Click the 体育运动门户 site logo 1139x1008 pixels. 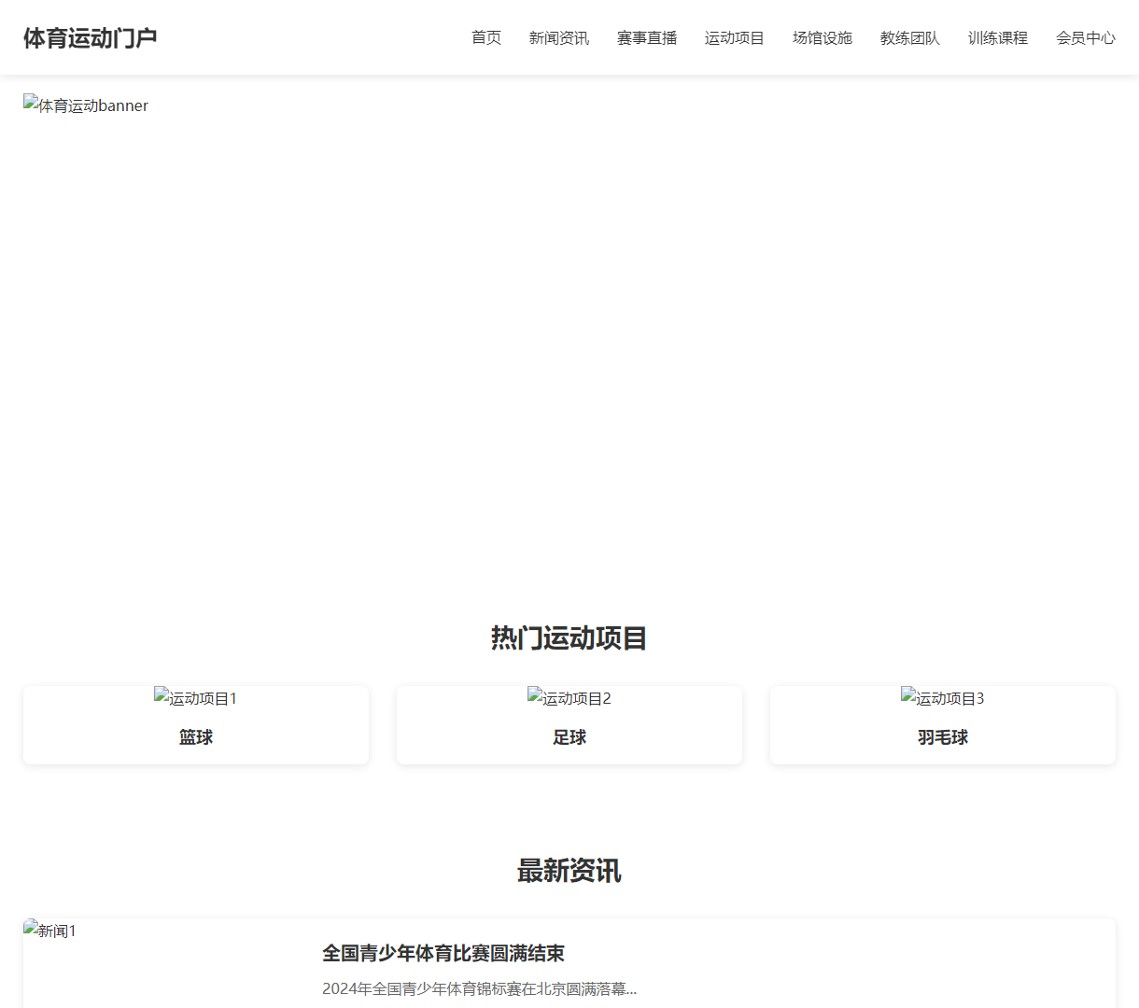click(90, 38)
